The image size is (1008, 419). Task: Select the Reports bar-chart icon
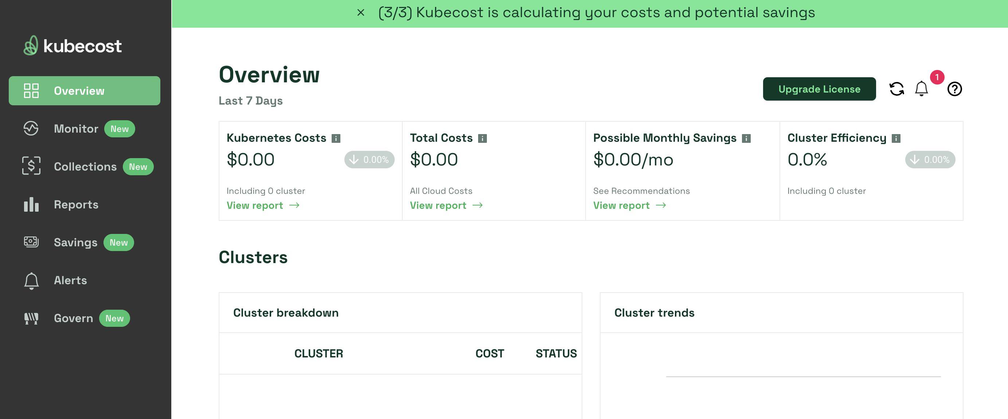(x=31, y=204)
